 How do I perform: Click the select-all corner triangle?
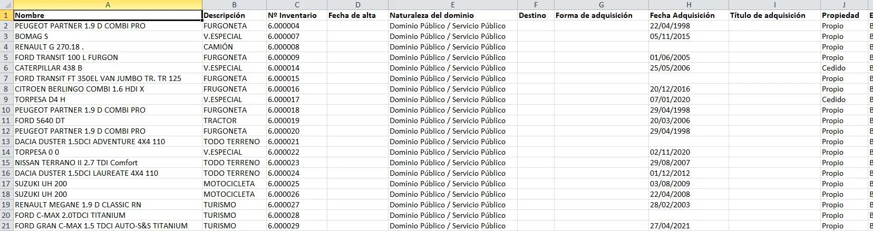(6, 5)
